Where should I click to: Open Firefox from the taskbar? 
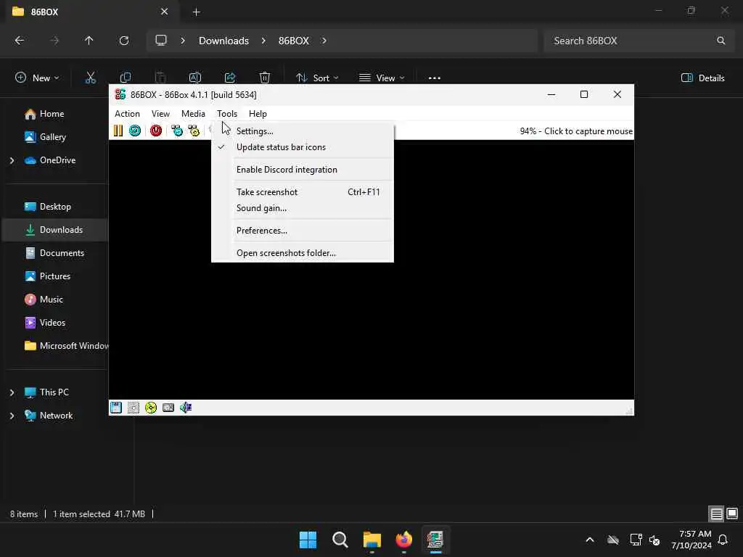click(403, 540)
